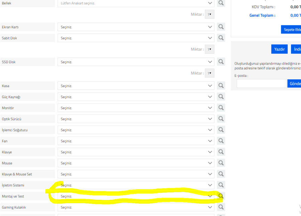
Task: Open the Monitör dropdown
Action: pos(136,108)
